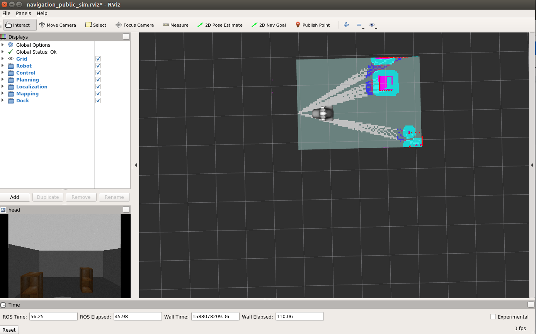
Task: Disable the Grid display checkbox
Action: (98, 59)
